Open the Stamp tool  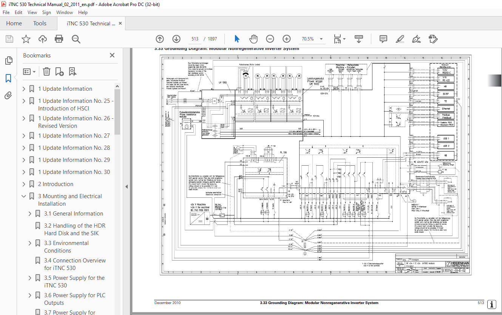click(433, 39)
